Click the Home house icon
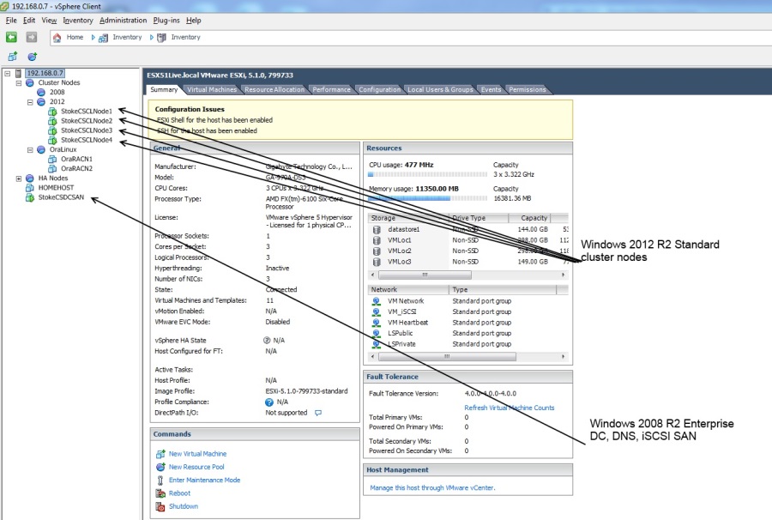 (57, 38)
